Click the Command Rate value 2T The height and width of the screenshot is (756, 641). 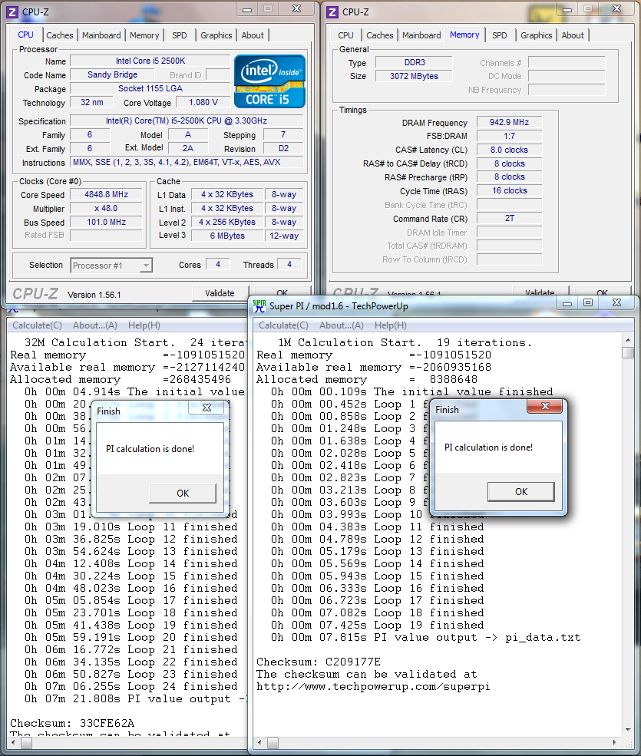[509, 218]
